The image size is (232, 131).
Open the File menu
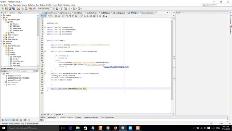coord(2,5)
